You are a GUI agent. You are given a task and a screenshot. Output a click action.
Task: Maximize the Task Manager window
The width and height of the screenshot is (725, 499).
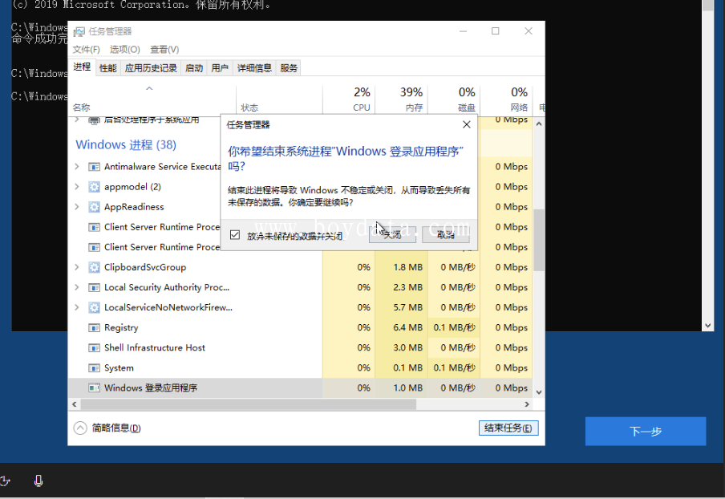pyautogui.click(x=495, y=31)
